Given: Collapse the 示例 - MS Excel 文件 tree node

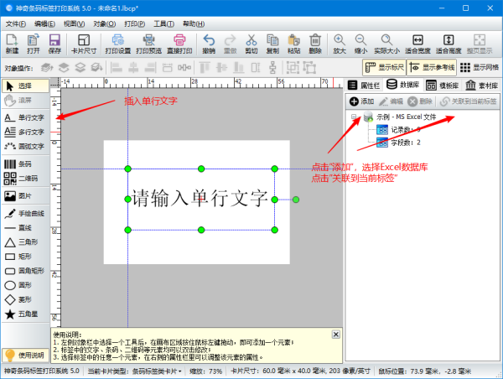Looking at the screenshot, I should coord(355,117).
